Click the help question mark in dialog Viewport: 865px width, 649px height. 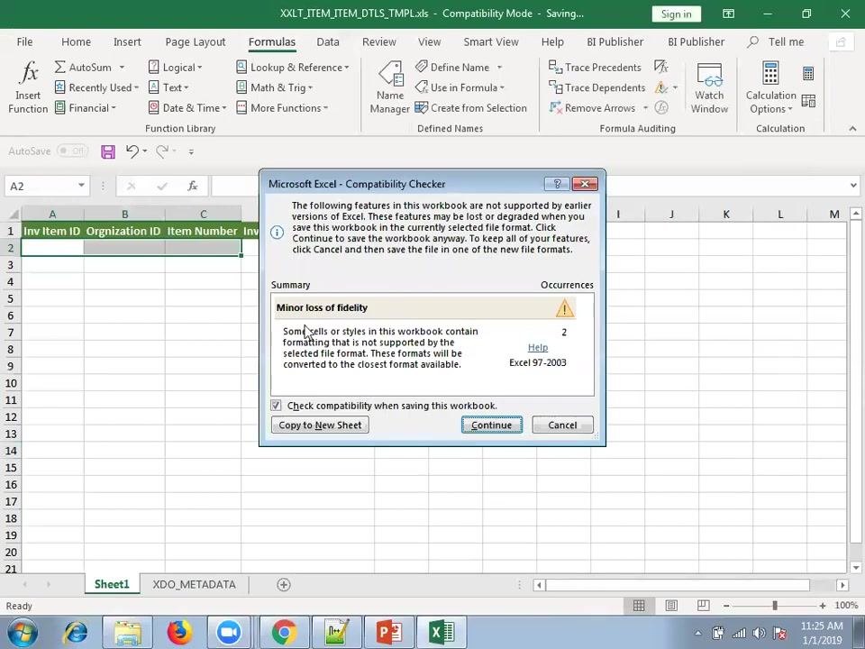pyautogui.click(x=557, y=184)
